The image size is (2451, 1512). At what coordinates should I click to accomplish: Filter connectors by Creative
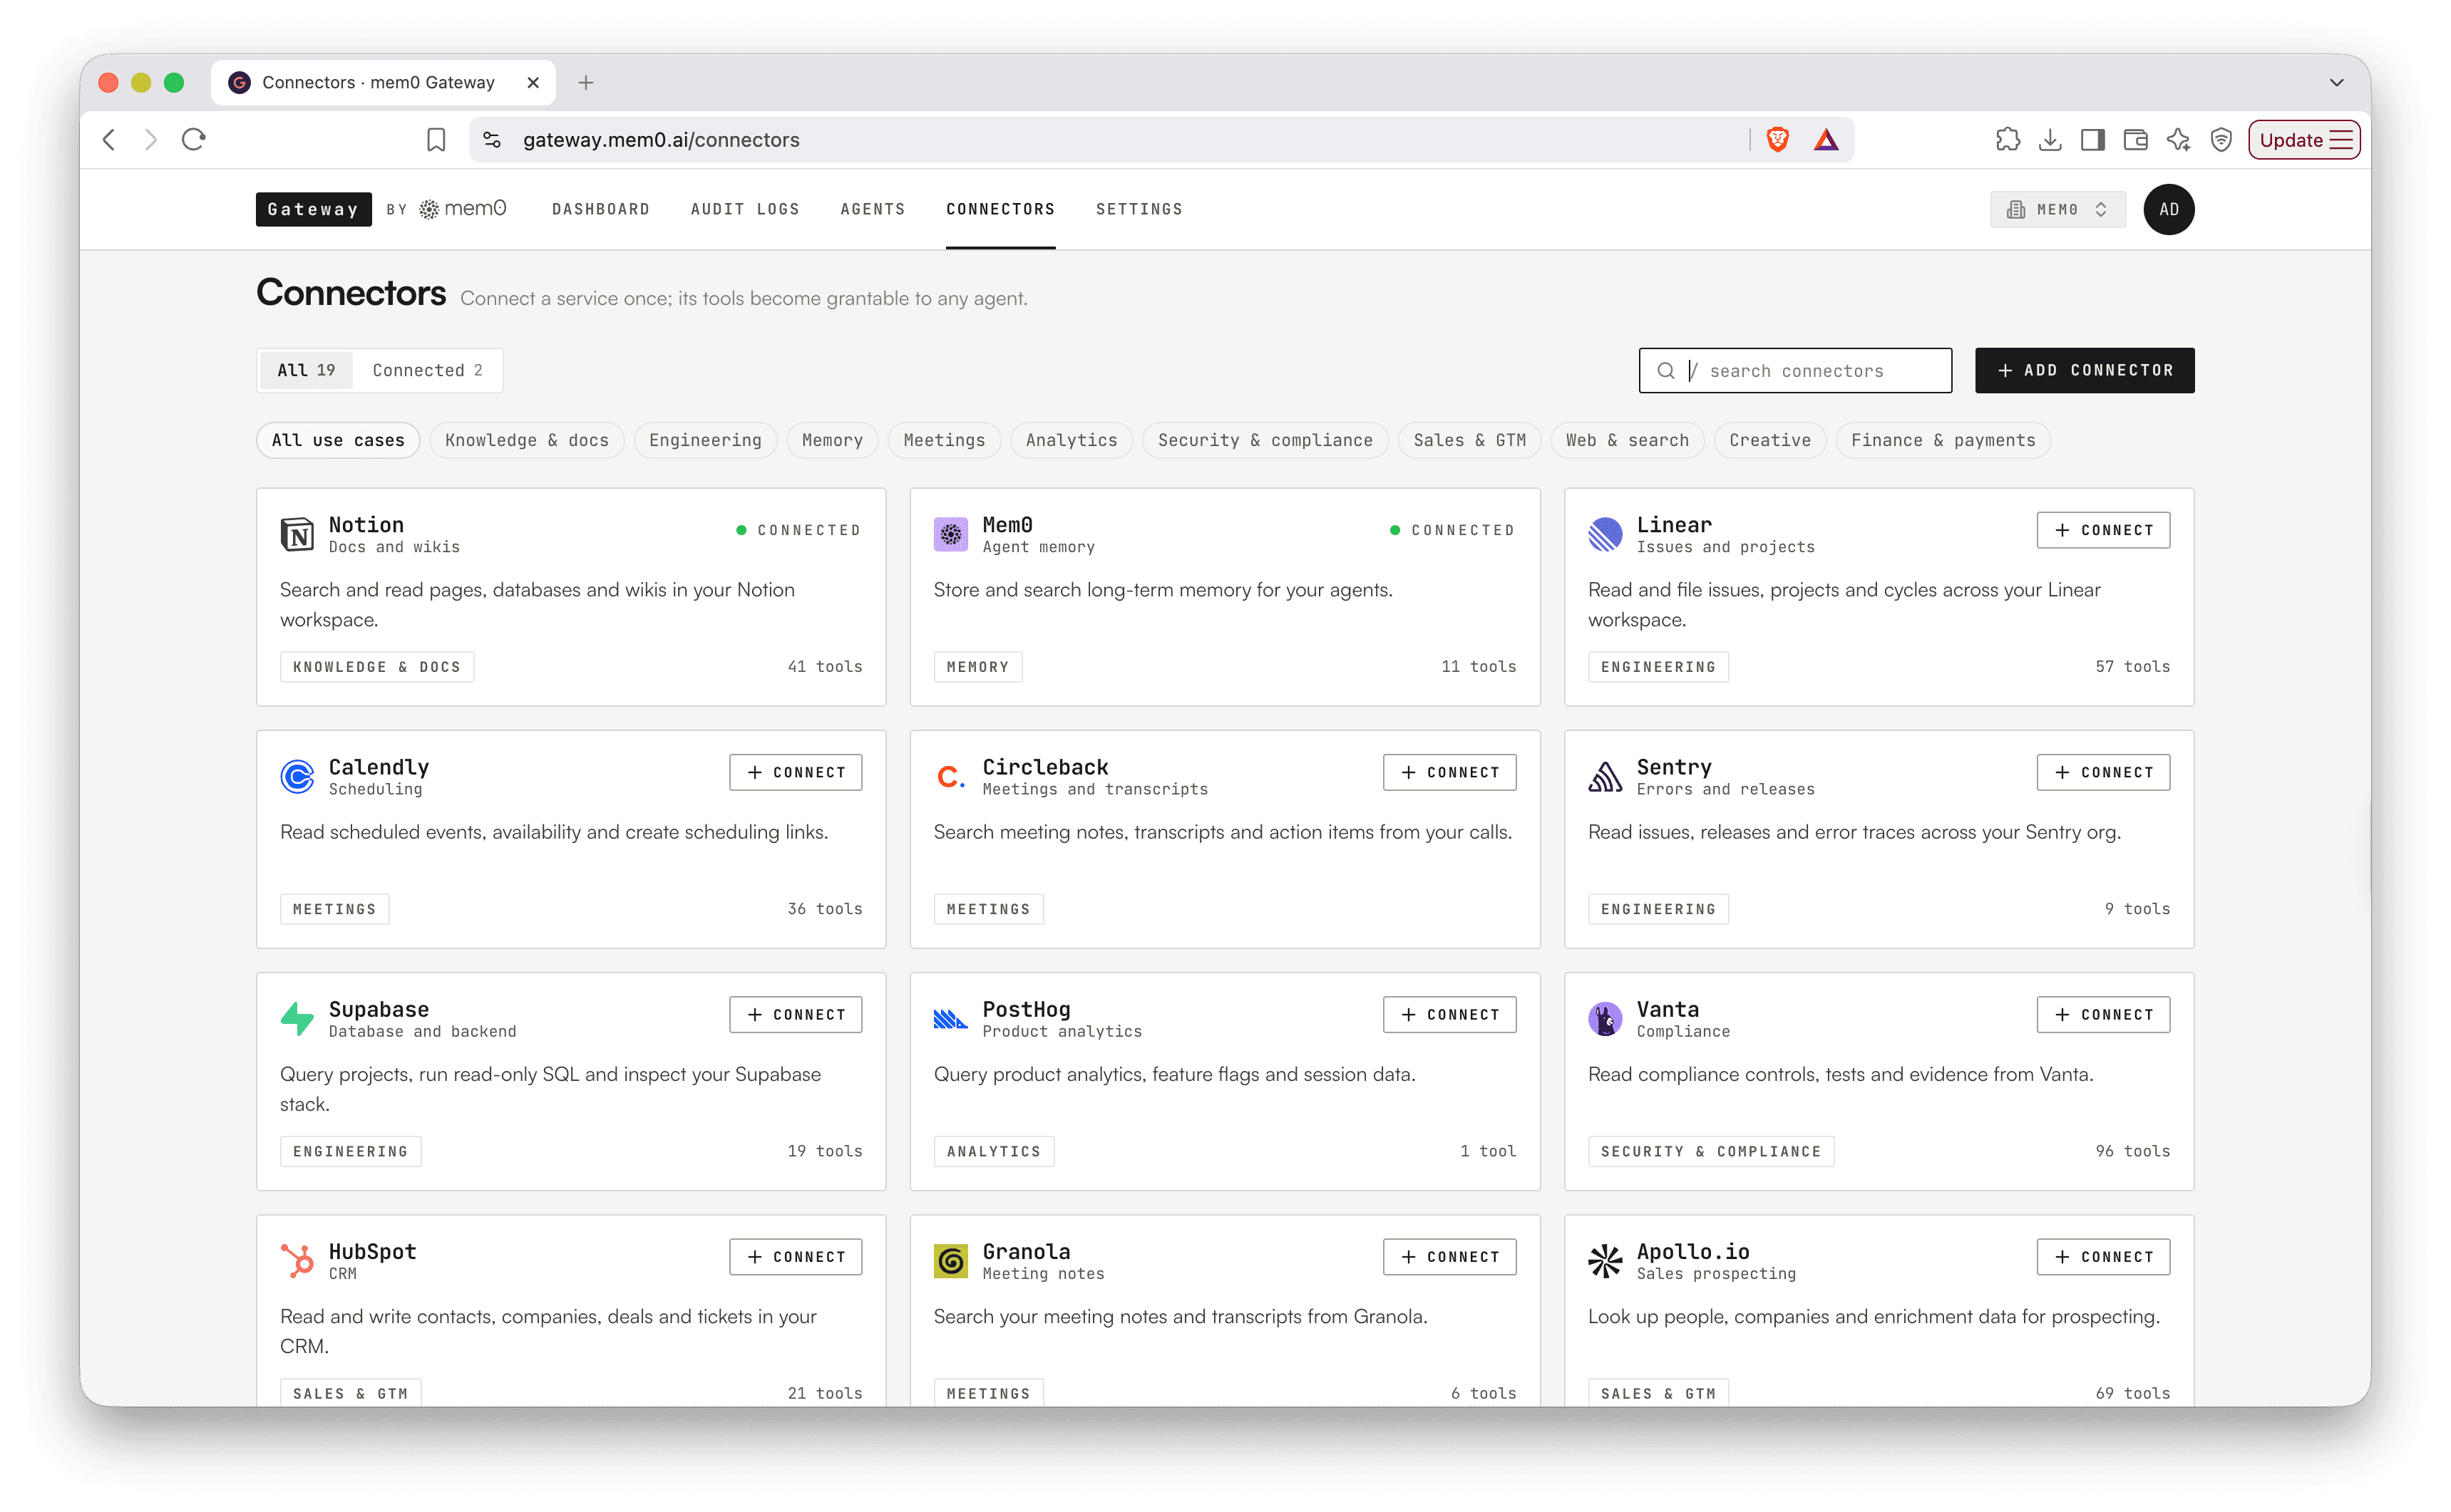coord(1769,440)
